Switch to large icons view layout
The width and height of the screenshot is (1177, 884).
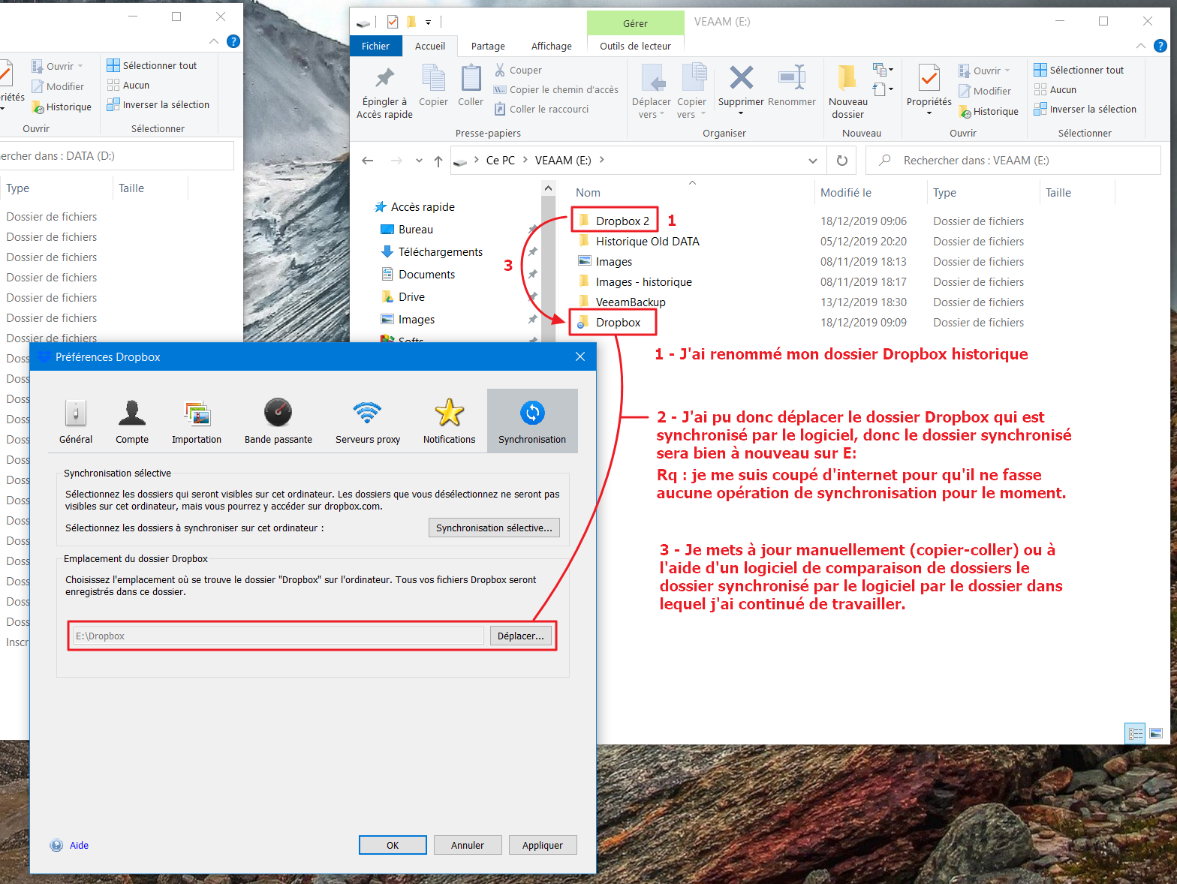pos(1156,733)
